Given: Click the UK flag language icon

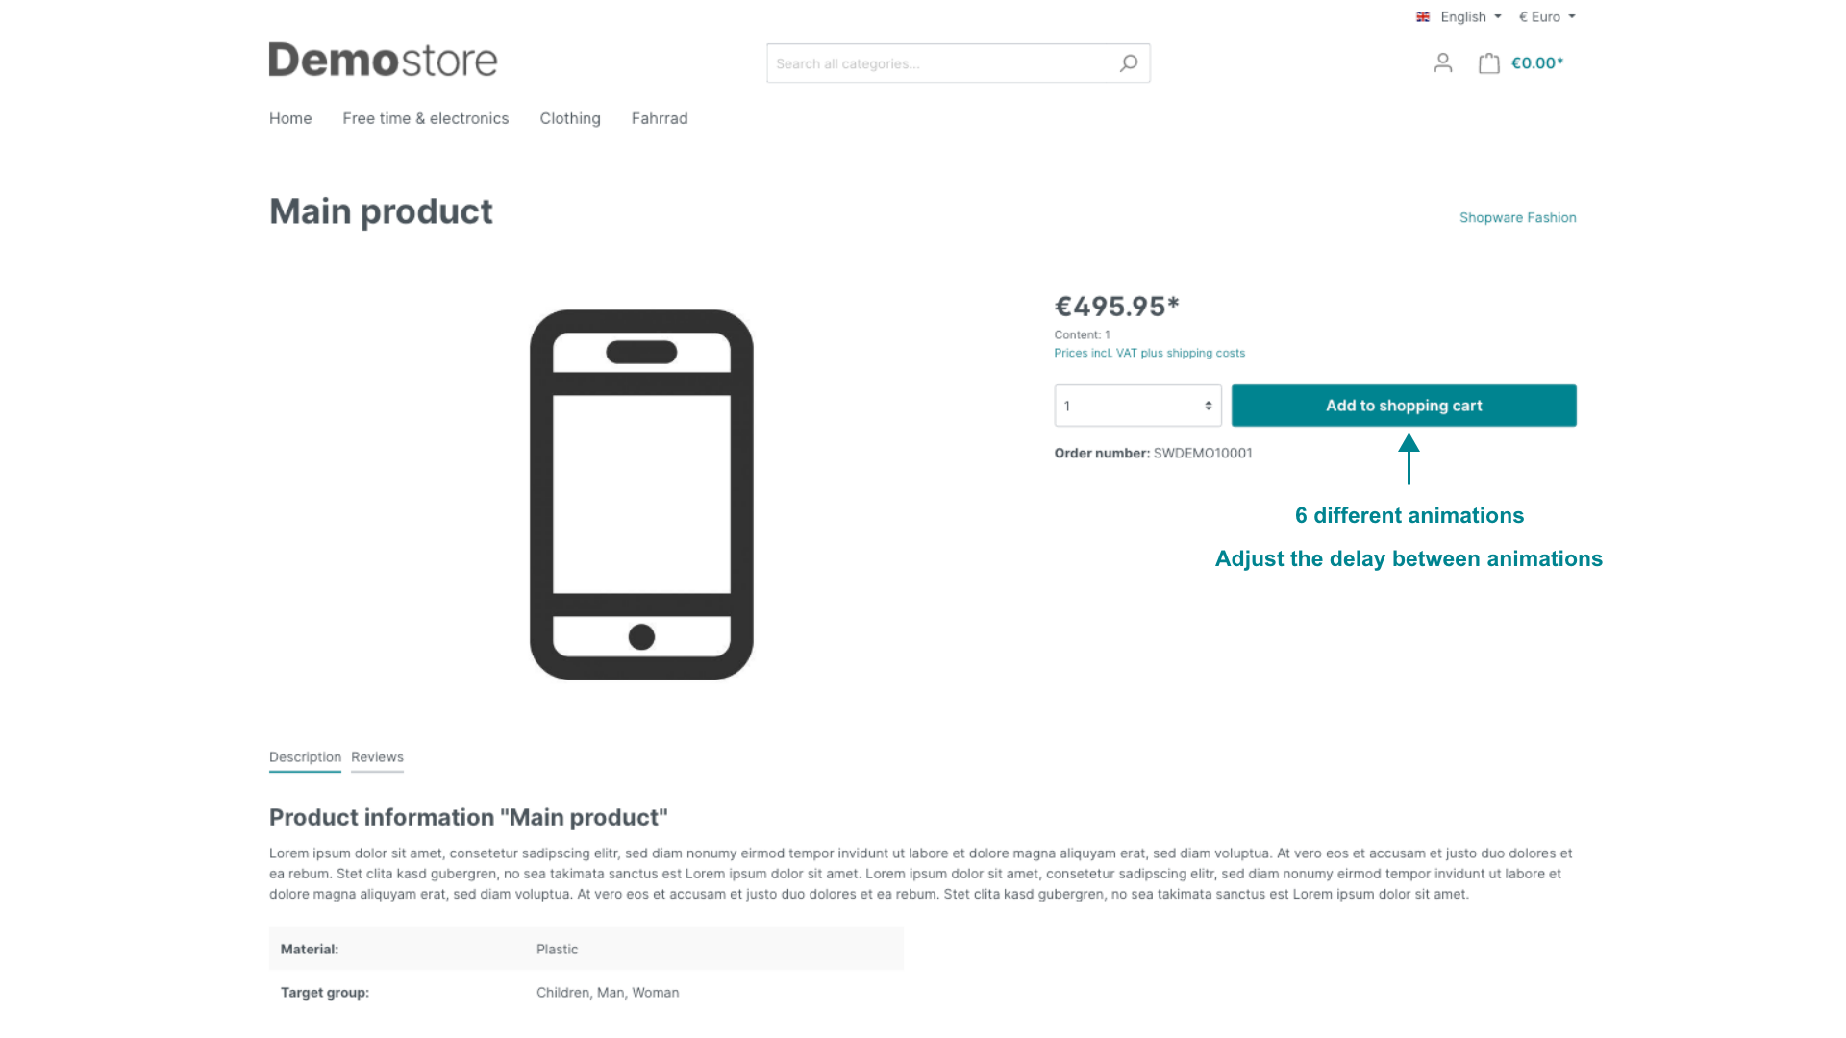Looking at the screenshot, I should pos(1423,17).
